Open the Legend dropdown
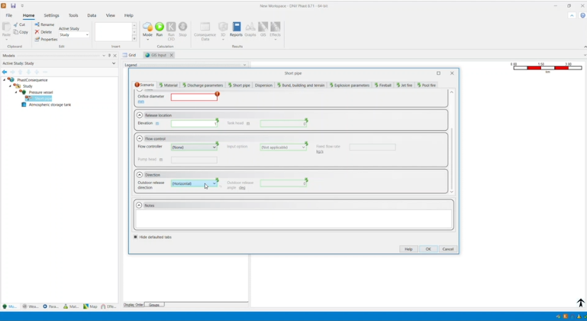Screen dimensions: 587x321 [244, 65]
